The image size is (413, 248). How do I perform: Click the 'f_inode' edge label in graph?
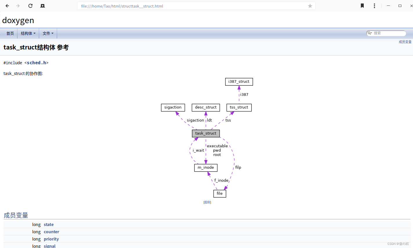point(221,180)
